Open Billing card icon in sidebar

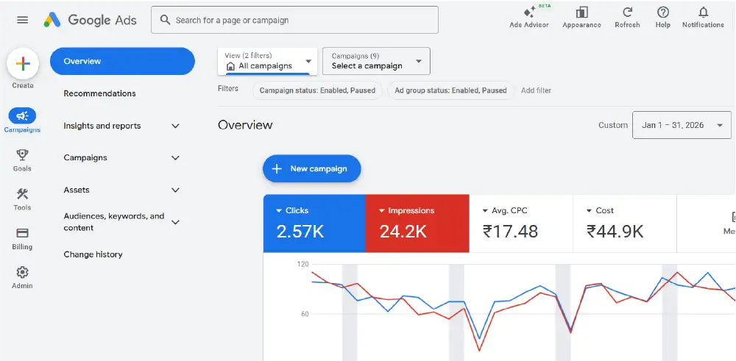pyautogui.click(x=22, y=234)
